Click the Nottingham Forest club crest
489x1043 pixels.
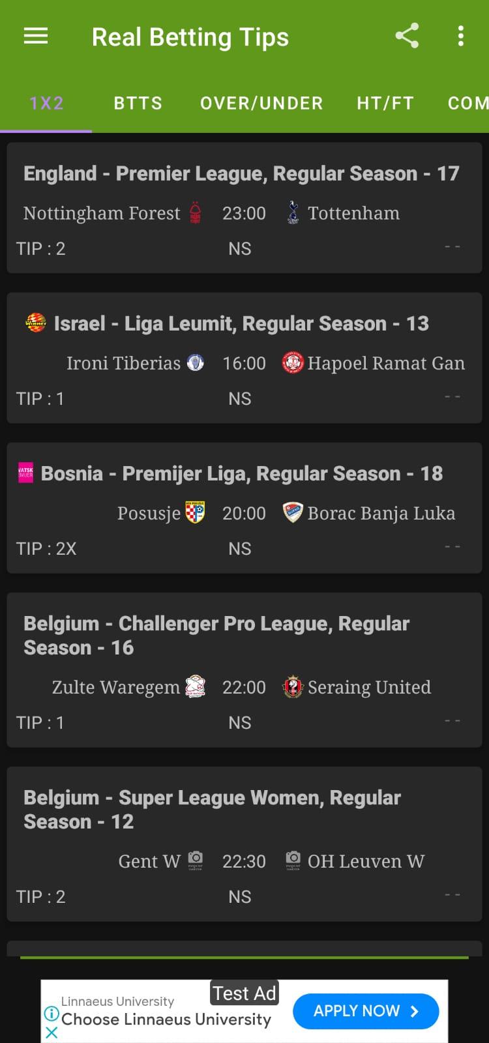196,213
